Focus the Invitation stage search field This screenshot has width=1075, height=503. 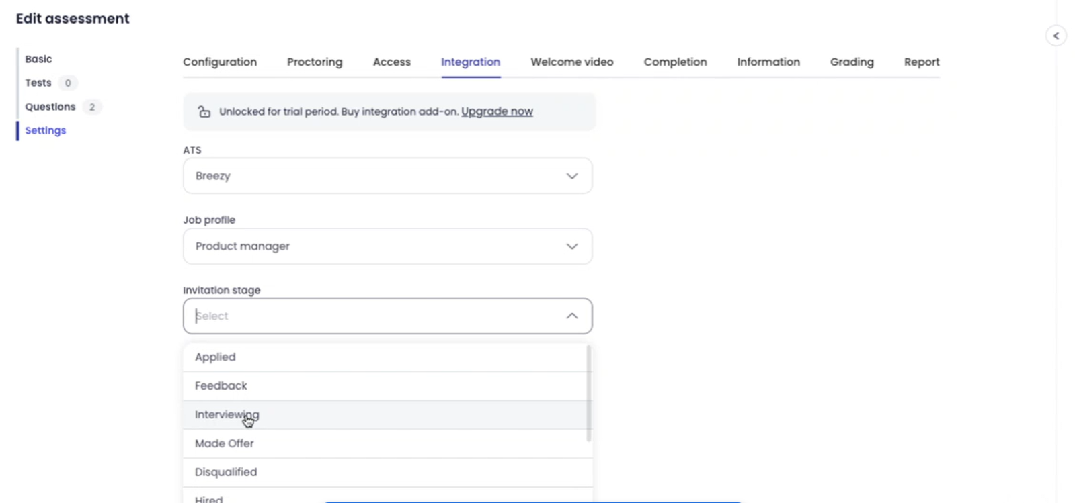[x=376, y=316]
